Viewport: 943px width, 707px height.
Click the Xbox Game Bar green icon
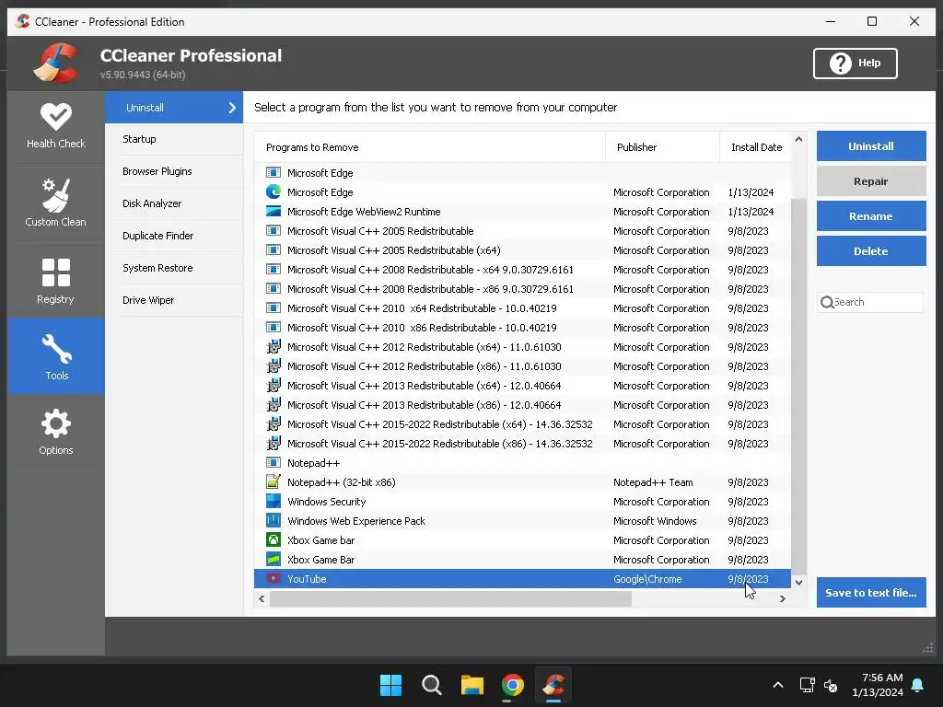pyautogui.click(x=274, y=559)
